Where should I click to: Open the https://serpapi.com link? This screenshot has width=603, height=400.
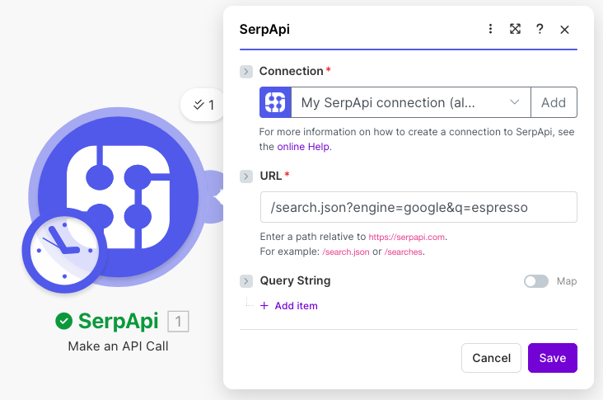click(x=406, y=238)
